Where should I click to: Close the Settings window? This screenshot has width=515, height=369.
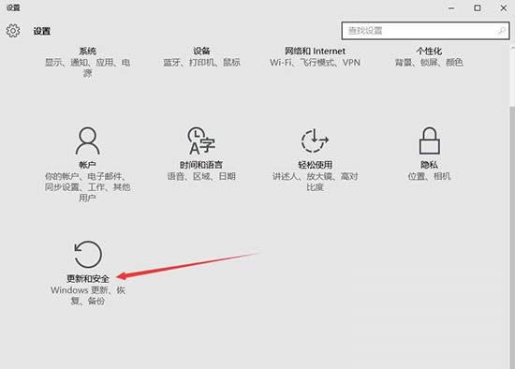coord(504,7)
